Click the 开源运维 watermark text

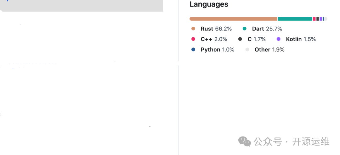pos(311,142)
